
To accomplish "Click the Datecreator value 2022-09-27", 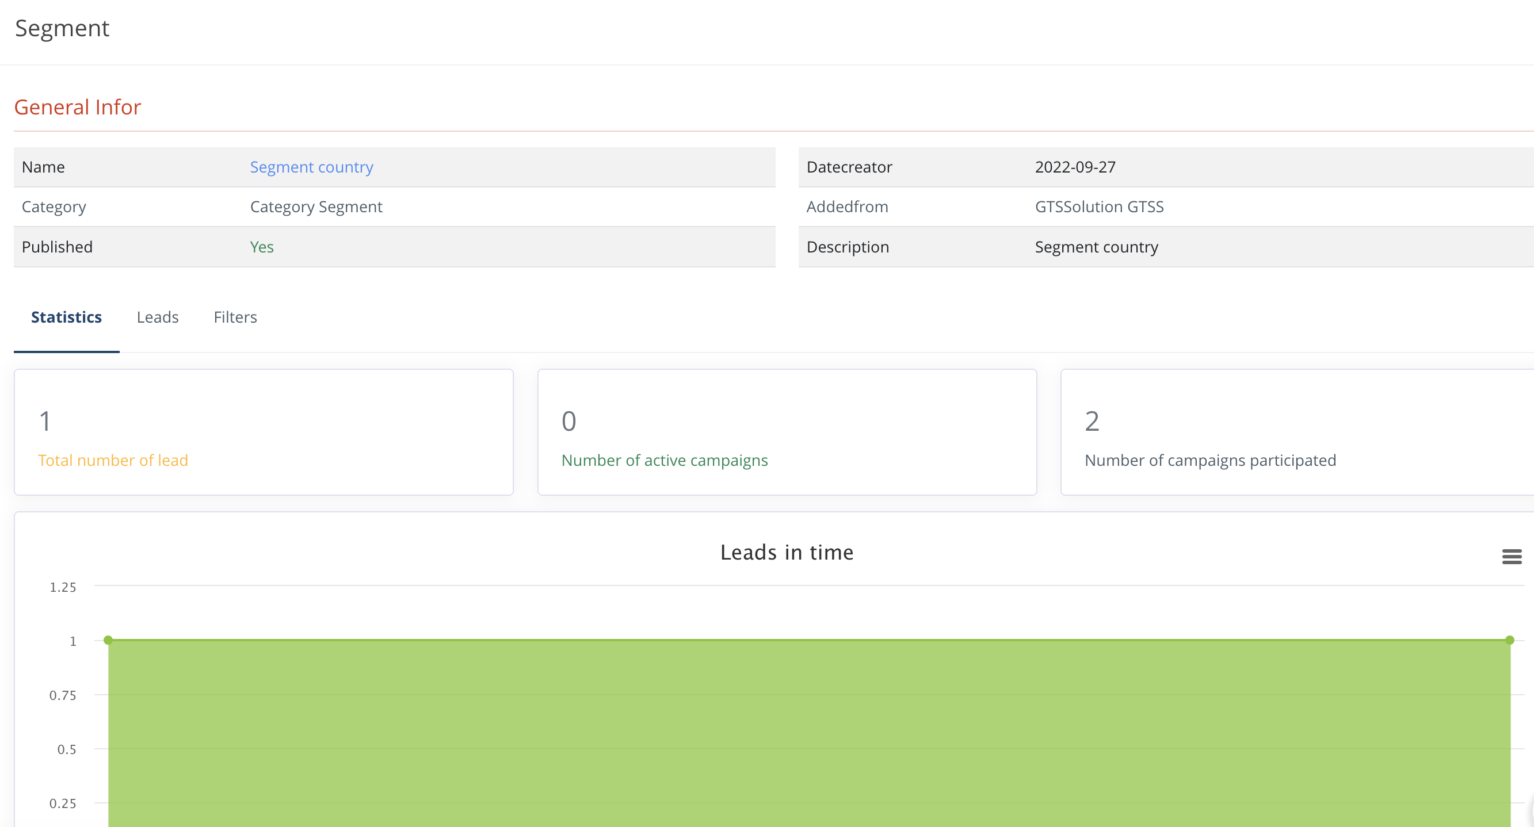I will tap(1075, 167).
